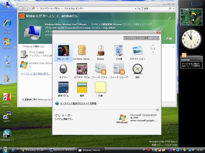The image size is (205, 153).
Task: Collapse the gadget details pane
Action: point(158,110)
